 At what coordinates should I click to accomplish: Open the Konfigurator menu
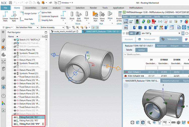tap(169, 17)
